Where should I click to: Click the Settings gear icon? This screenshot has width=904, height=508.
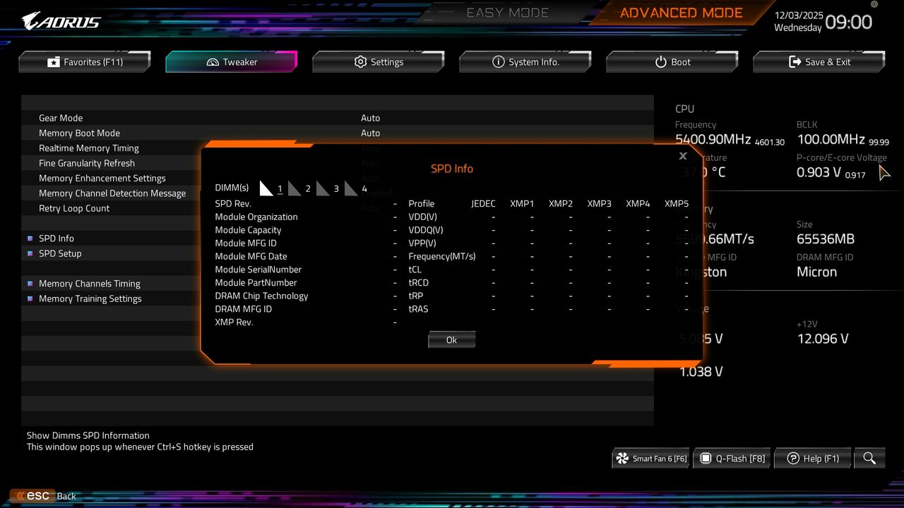(x=360, y=62)
